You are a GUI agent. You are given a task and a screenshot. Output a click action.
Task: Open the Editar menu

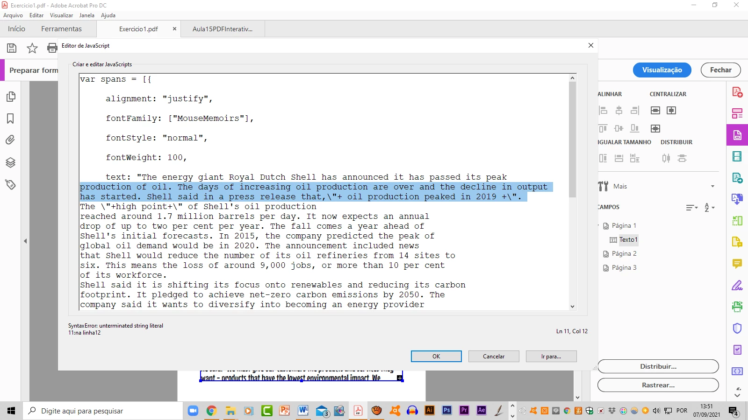coord(36,15)
